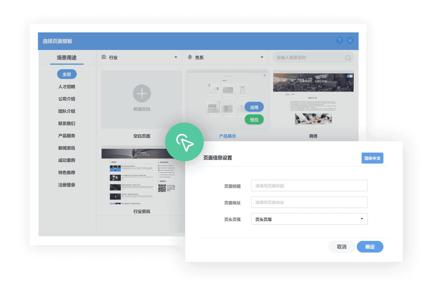Expand the 色系 dropdown
This screenshot has width=435, height=288.
262,57
